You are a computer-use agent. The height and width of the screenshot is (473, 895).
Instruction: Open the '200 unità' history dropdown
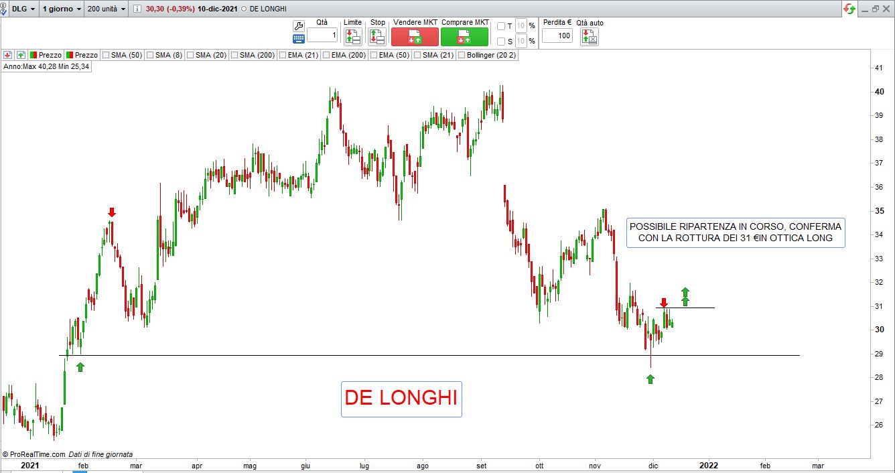(107, 9)
